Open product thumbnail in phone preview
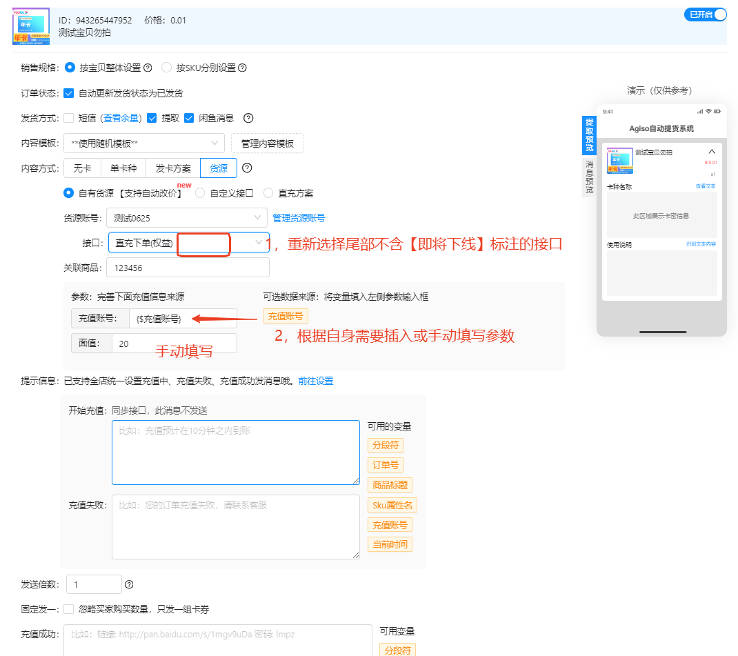The height and width of the screenshot is (656, 738). [x=619, y=161]
